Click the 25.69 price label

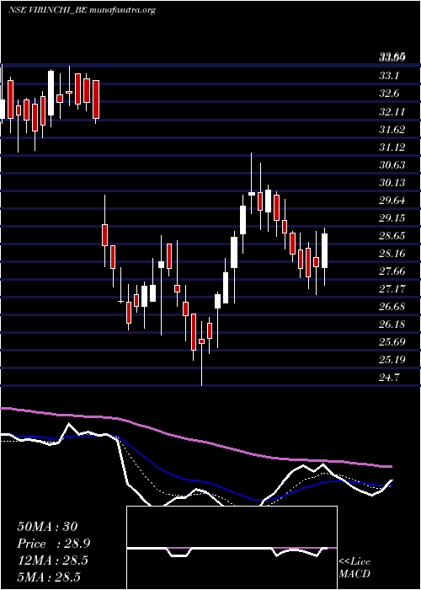click(392, 341)
